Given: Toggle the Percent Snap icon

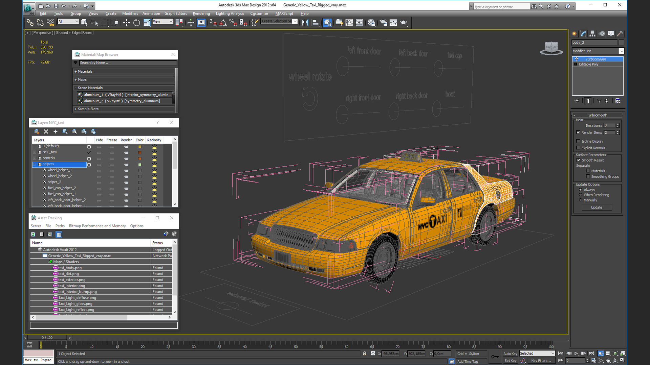Looking at the screenshot, I should point(233,23).
